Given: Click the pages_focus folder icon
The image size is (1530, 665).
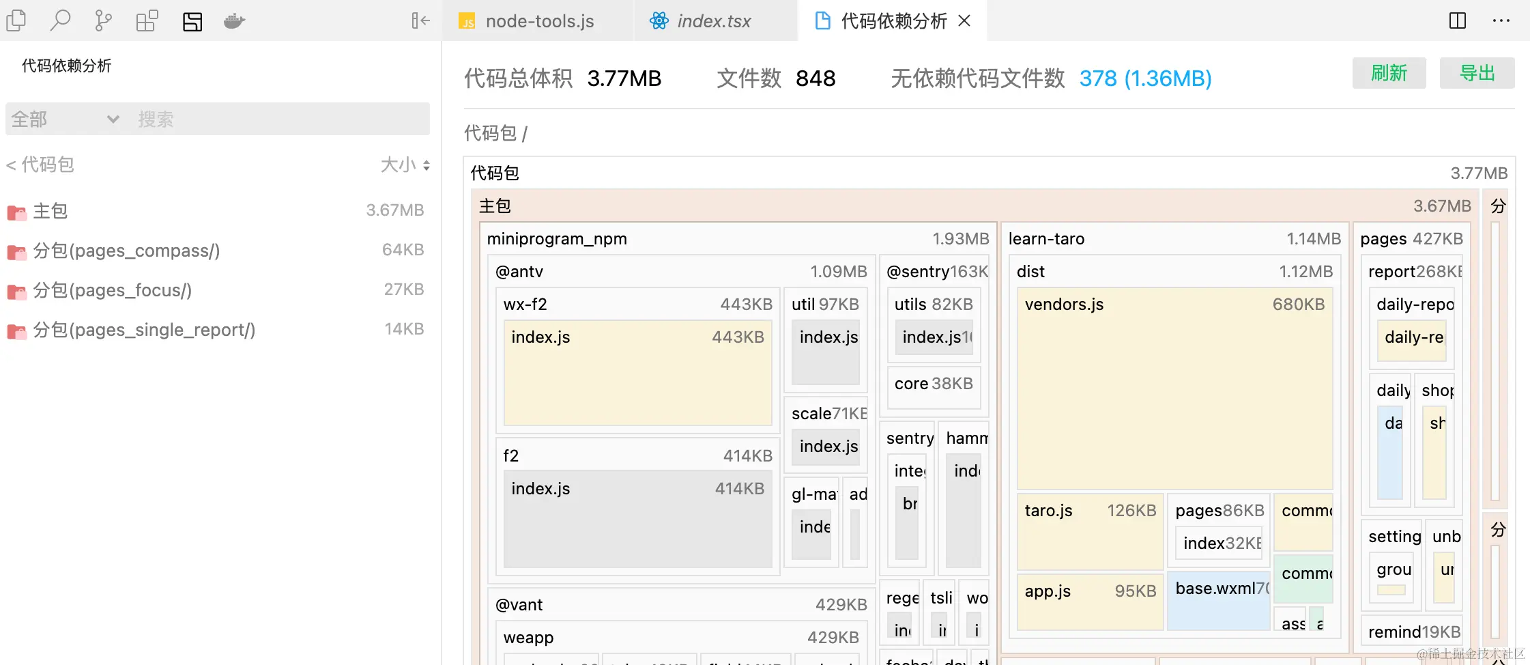Looking at the screenshot, I should click(x=16, y=292).
